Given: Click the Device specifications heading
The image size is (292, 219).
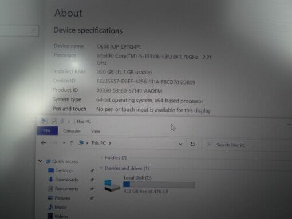Looking at the screenshot, I should [88, 30].
